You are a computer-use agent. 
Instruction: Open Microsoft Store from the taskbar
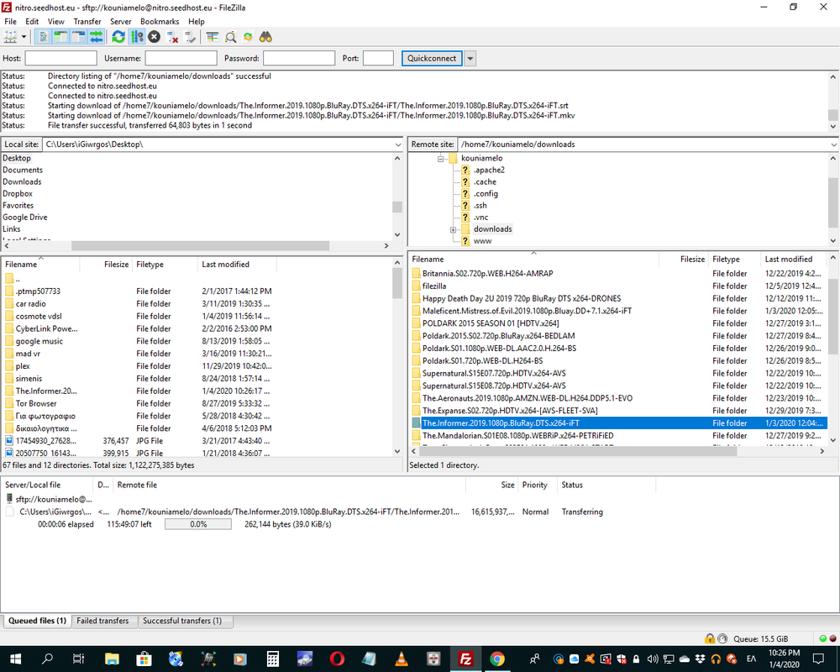point(144,659)
